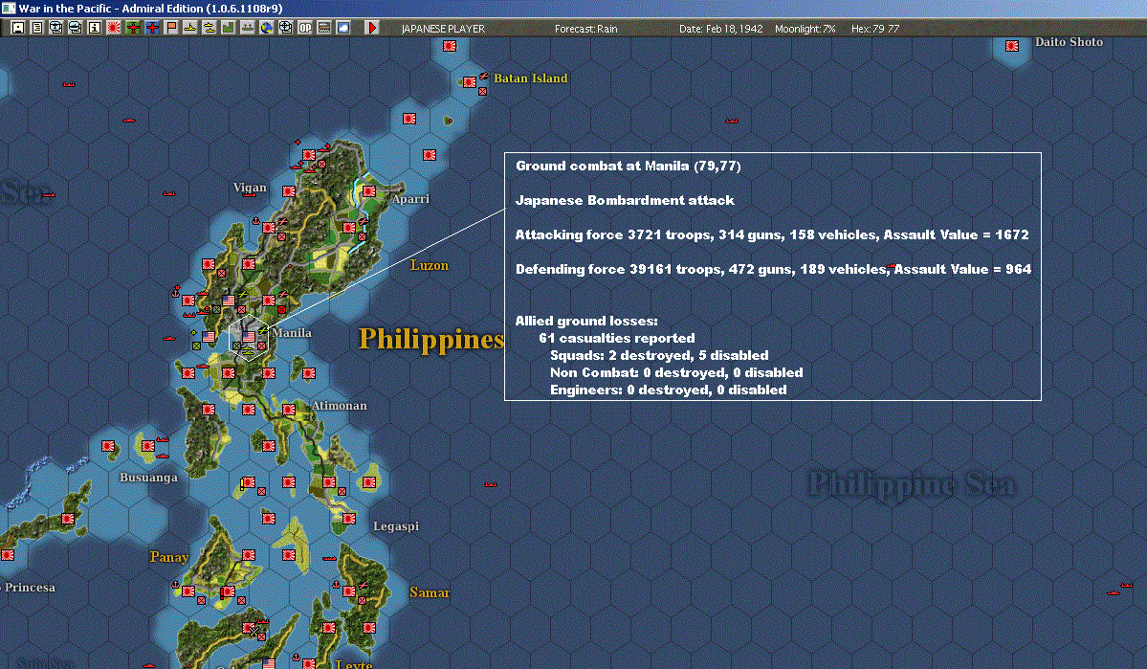Viewport: 1147px width, 669px height.
Task: Click the globe with crosshair toolbar icon
Action: [x=285, y=28]
